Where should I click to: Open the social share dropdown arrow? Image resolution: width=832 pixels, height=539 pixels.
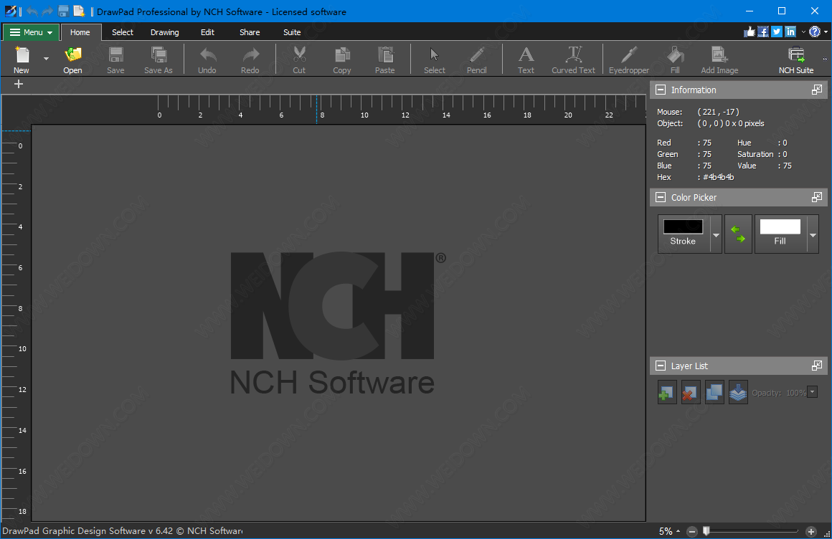803,32
